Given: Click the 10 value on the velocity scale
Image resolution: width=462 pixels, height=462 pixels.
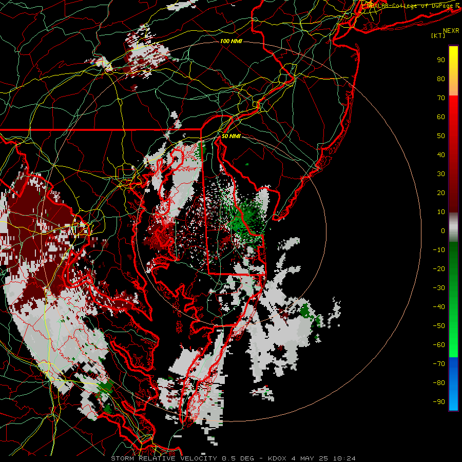Looking at the screenshot, I should coord(441,212).
